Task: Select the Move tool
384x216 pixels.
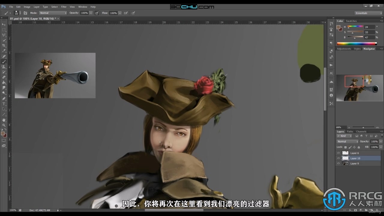Action: coord(4,24)
